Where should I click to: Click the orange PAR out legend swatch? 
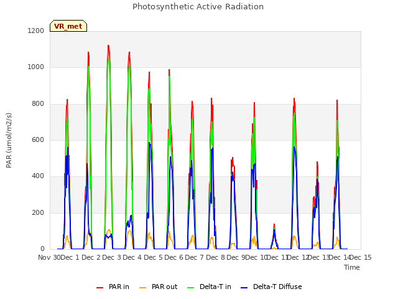(x=143, y=288)
